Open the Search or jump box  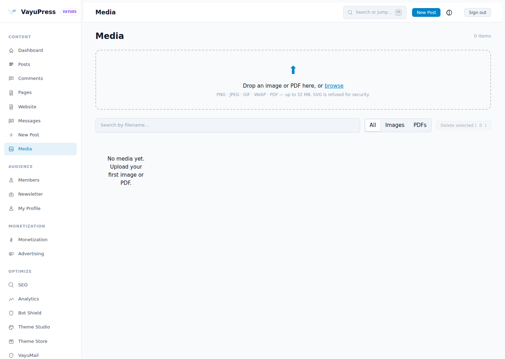375,12
